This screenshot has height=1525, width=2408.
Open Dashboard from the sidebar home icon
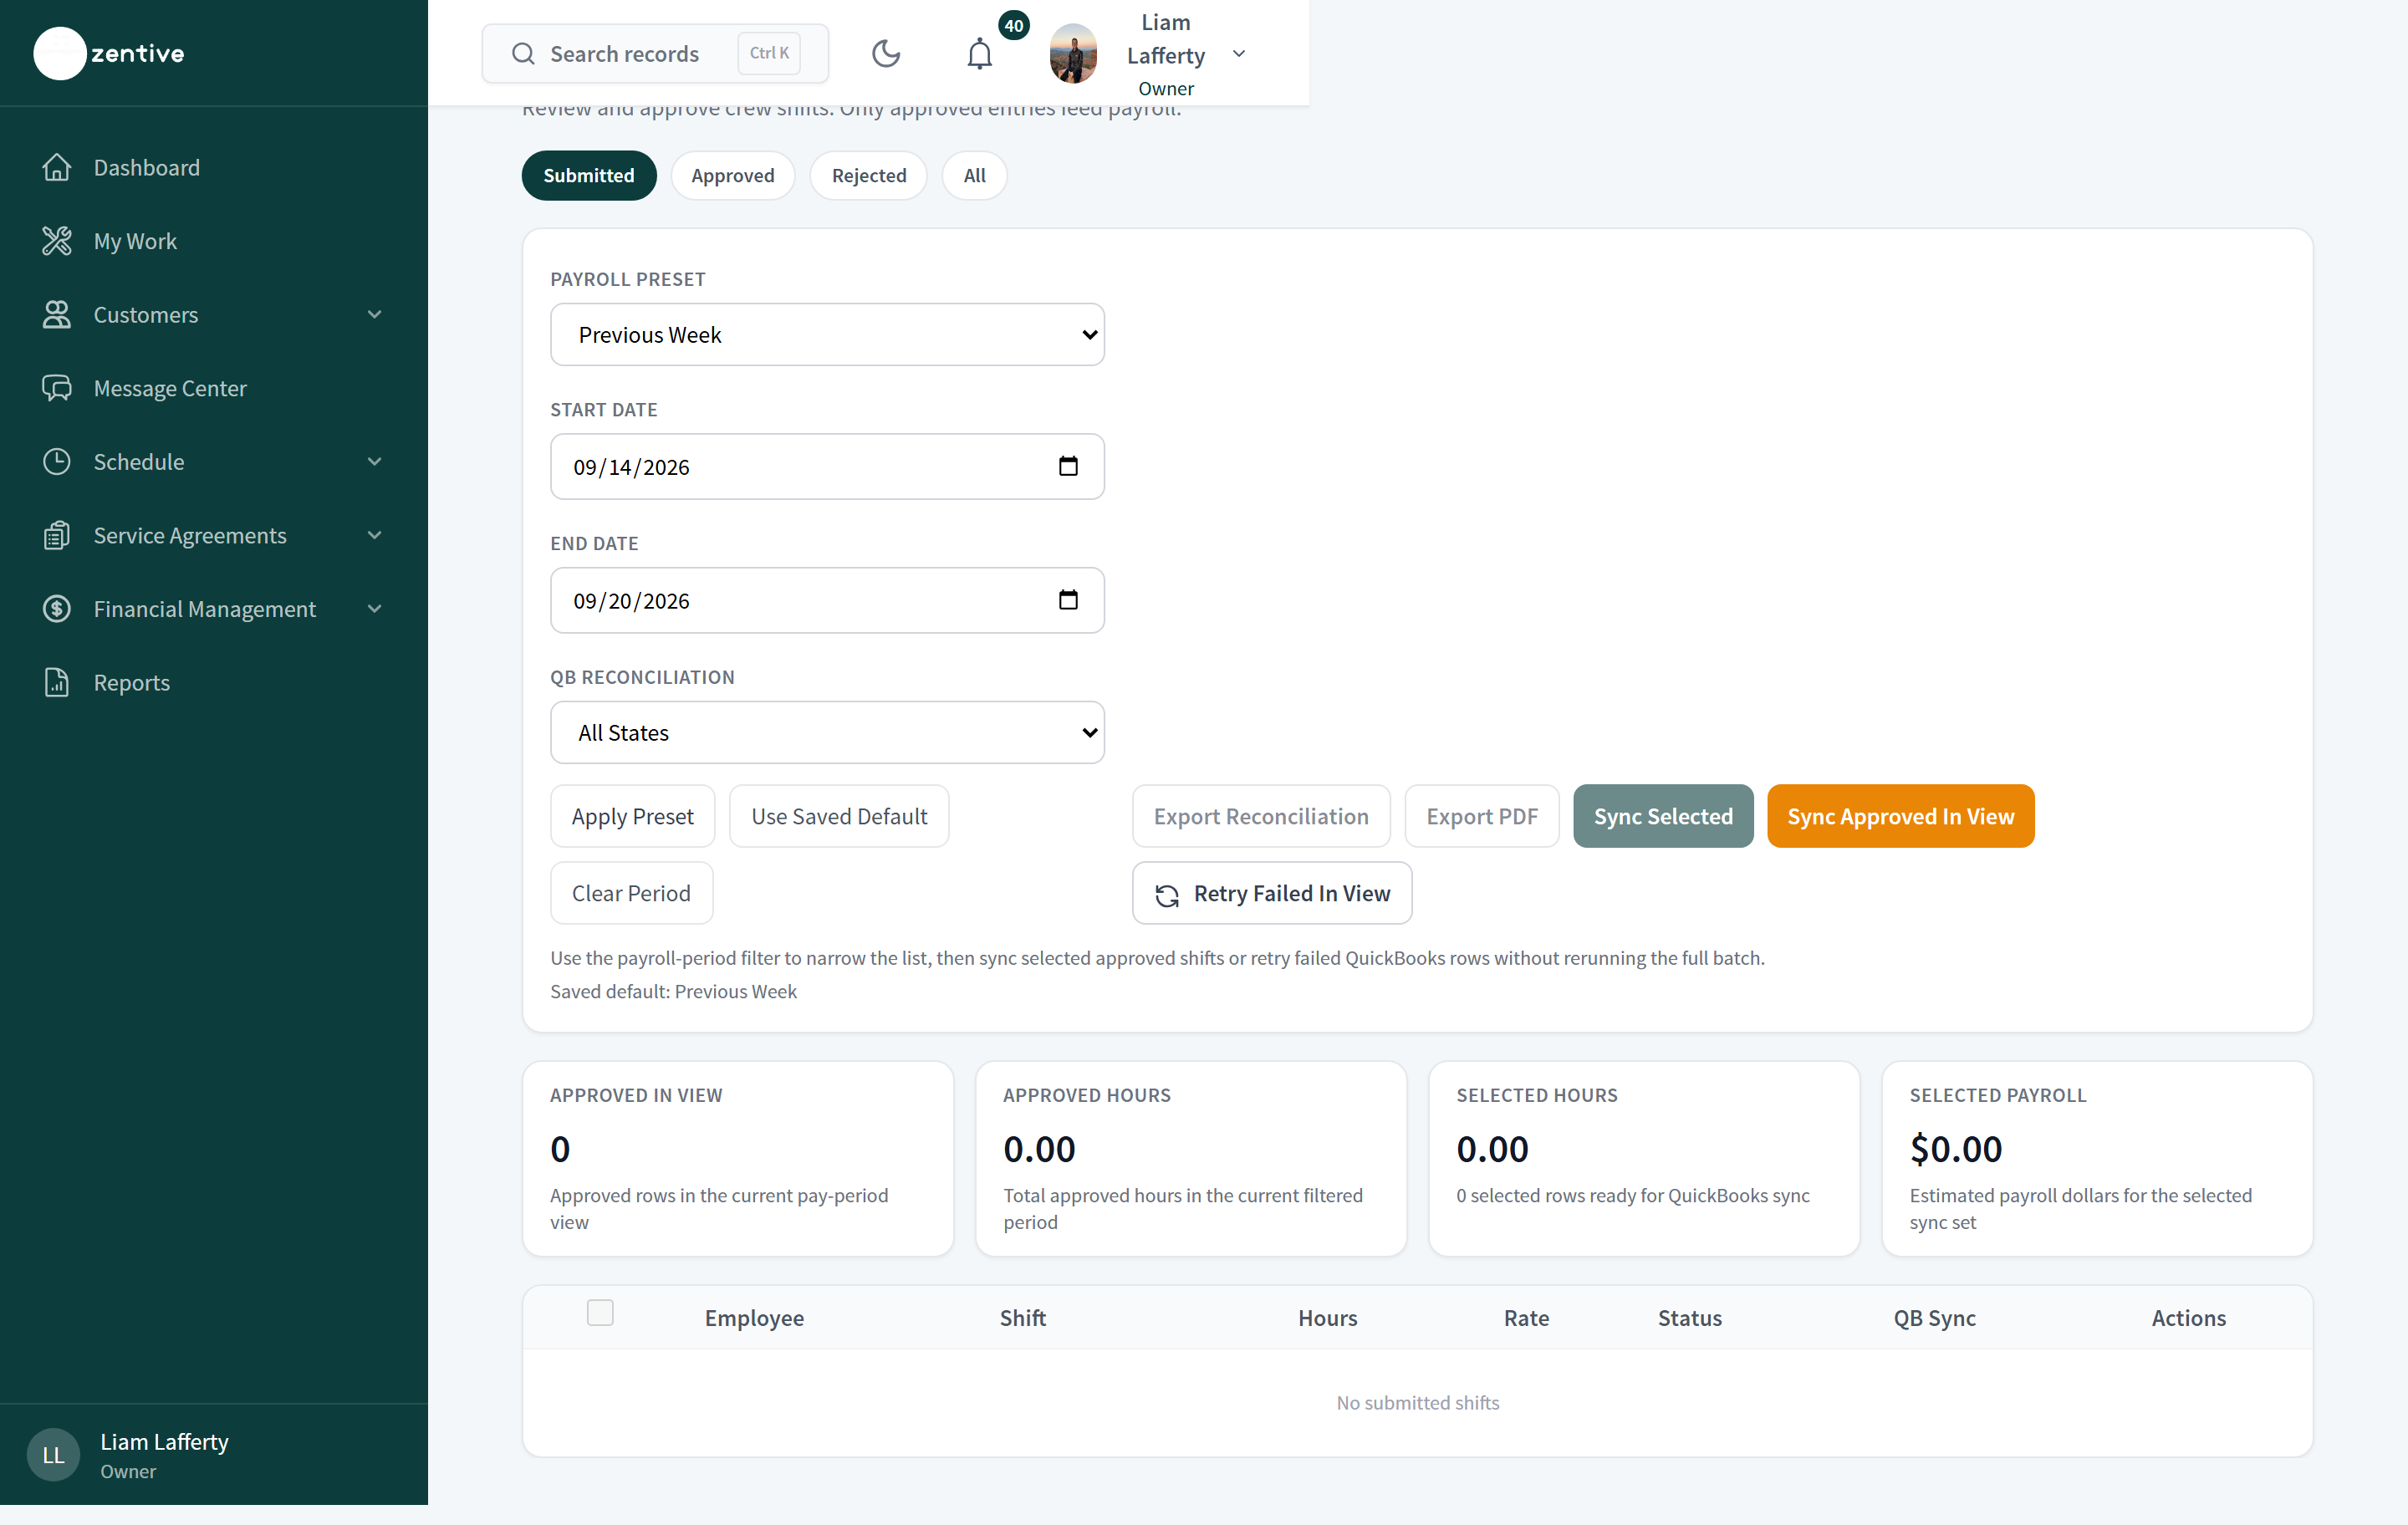(57, 167)
